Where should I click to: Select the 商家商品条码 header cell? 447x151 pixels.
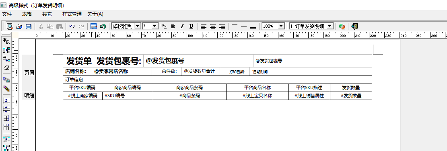coord(190,88)
